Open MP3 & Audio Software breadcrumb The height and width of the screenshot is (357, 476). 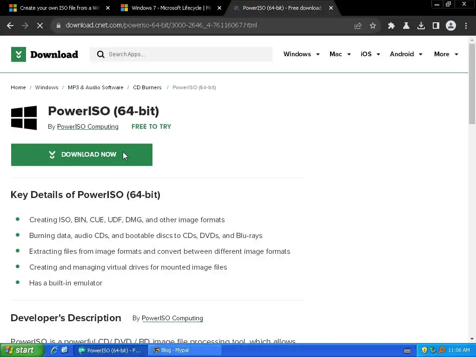coord(96,87)
